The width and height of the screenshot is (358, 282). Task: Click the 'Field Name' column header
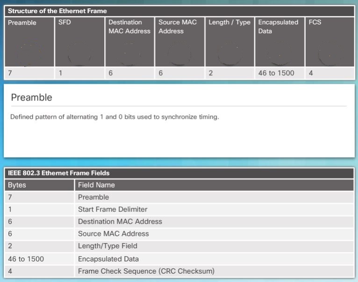96,185
